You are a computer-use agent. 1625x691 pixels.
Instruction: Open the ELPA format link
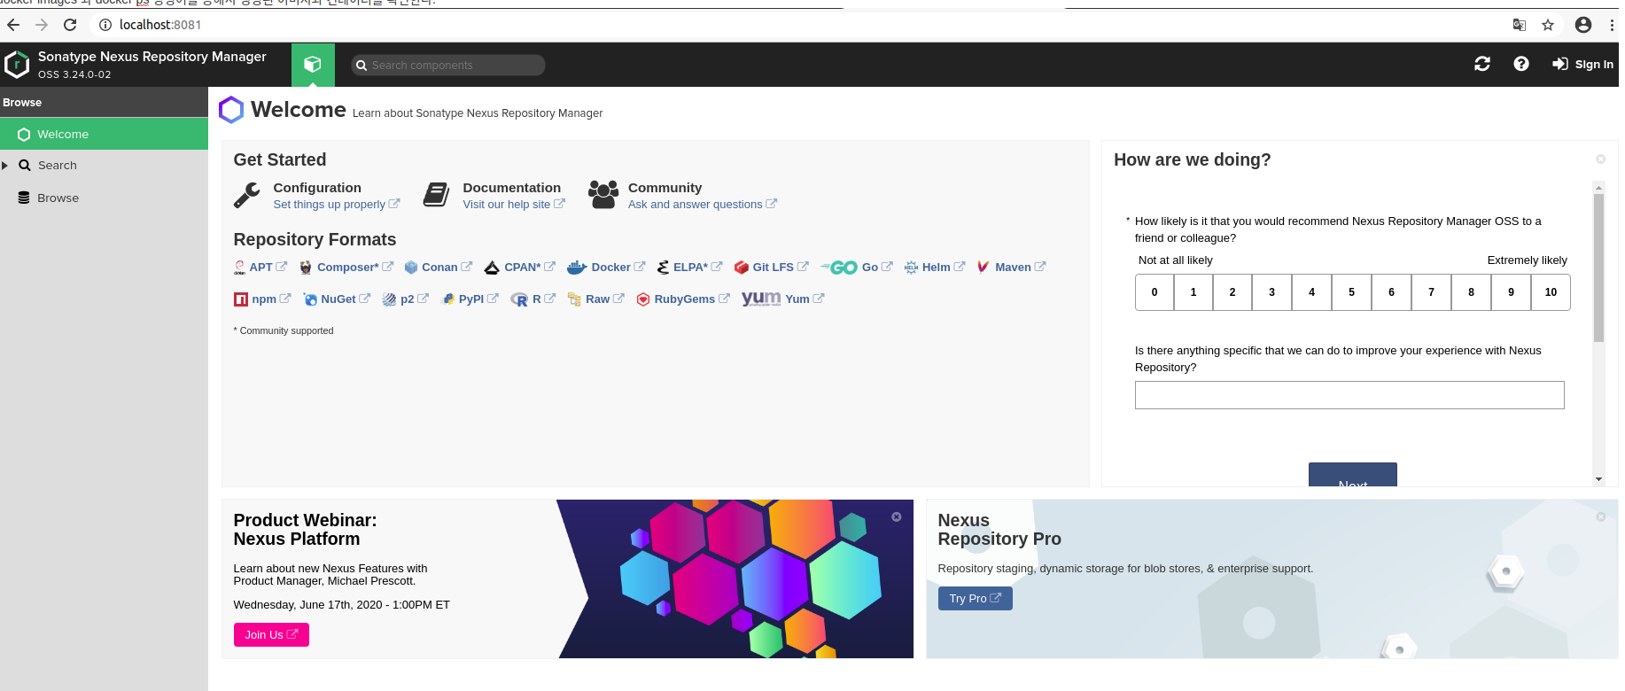tap(690, 268)
